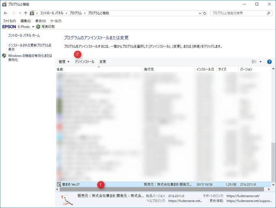
Task: Expand the view options dropdown arrow
Action: 261,62
